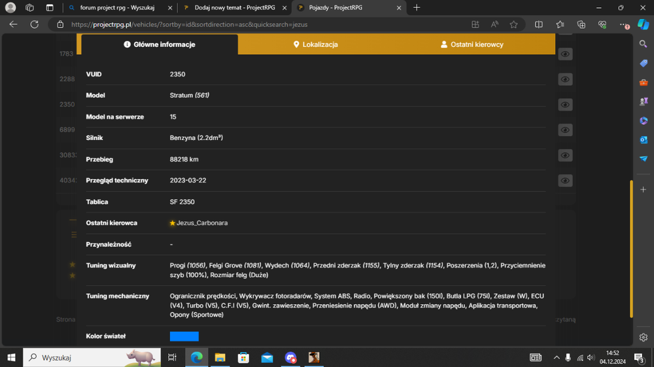Open the sidebar Drop paper plane icon

tap(643, 159)
